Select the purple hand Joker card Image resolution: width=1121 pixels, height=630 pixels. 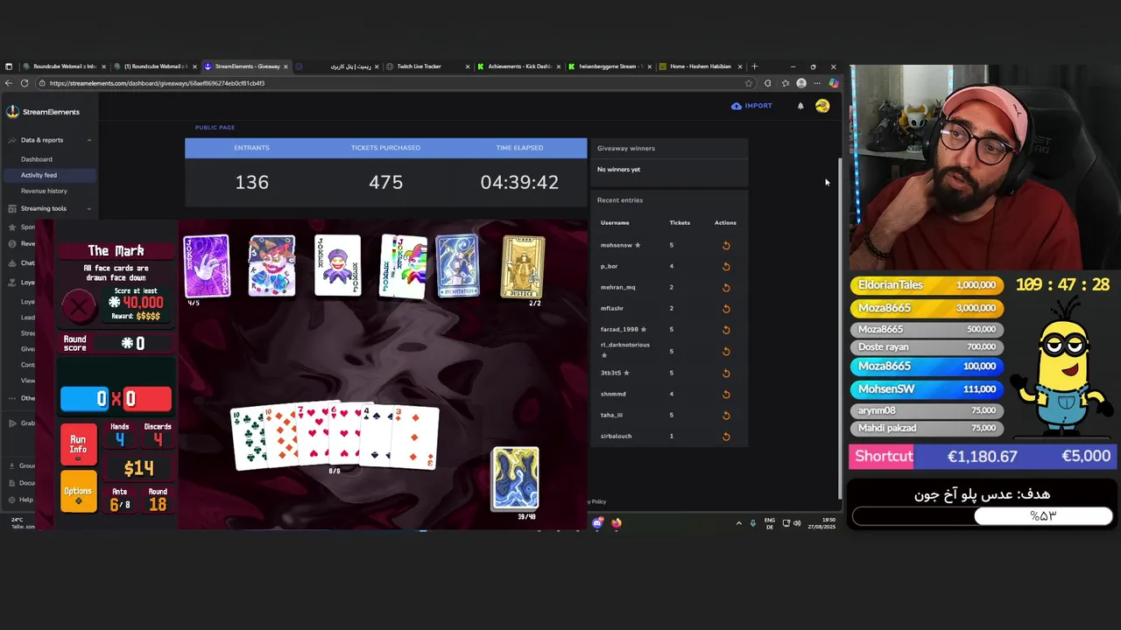pyautogui.click(x=207, y=266)
